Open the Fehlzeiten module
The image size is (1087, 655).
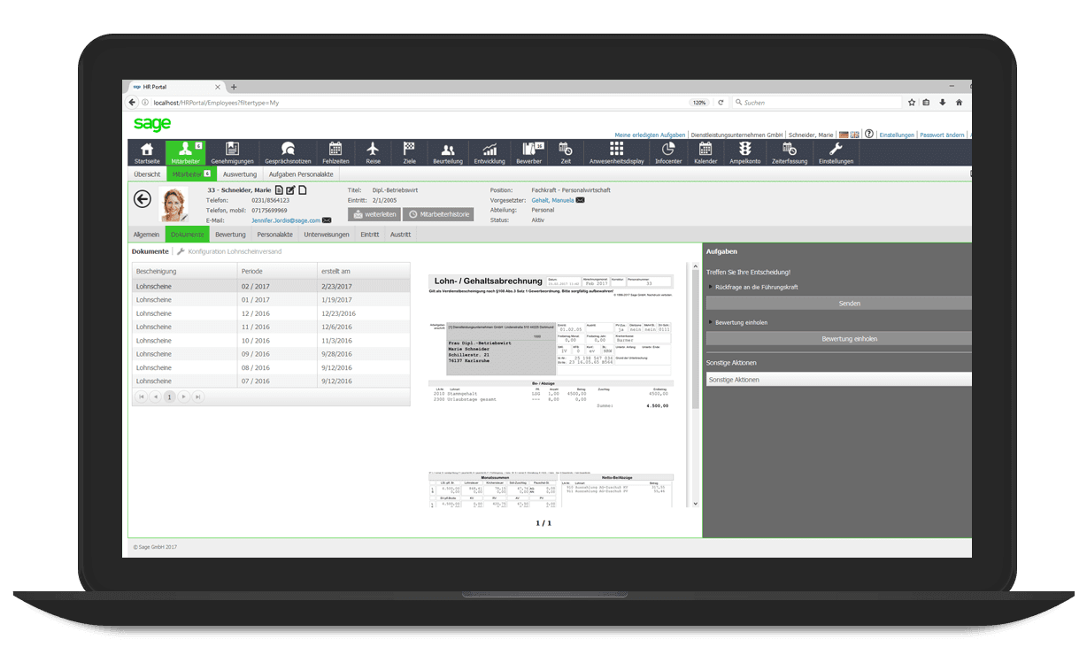[336, 152]
